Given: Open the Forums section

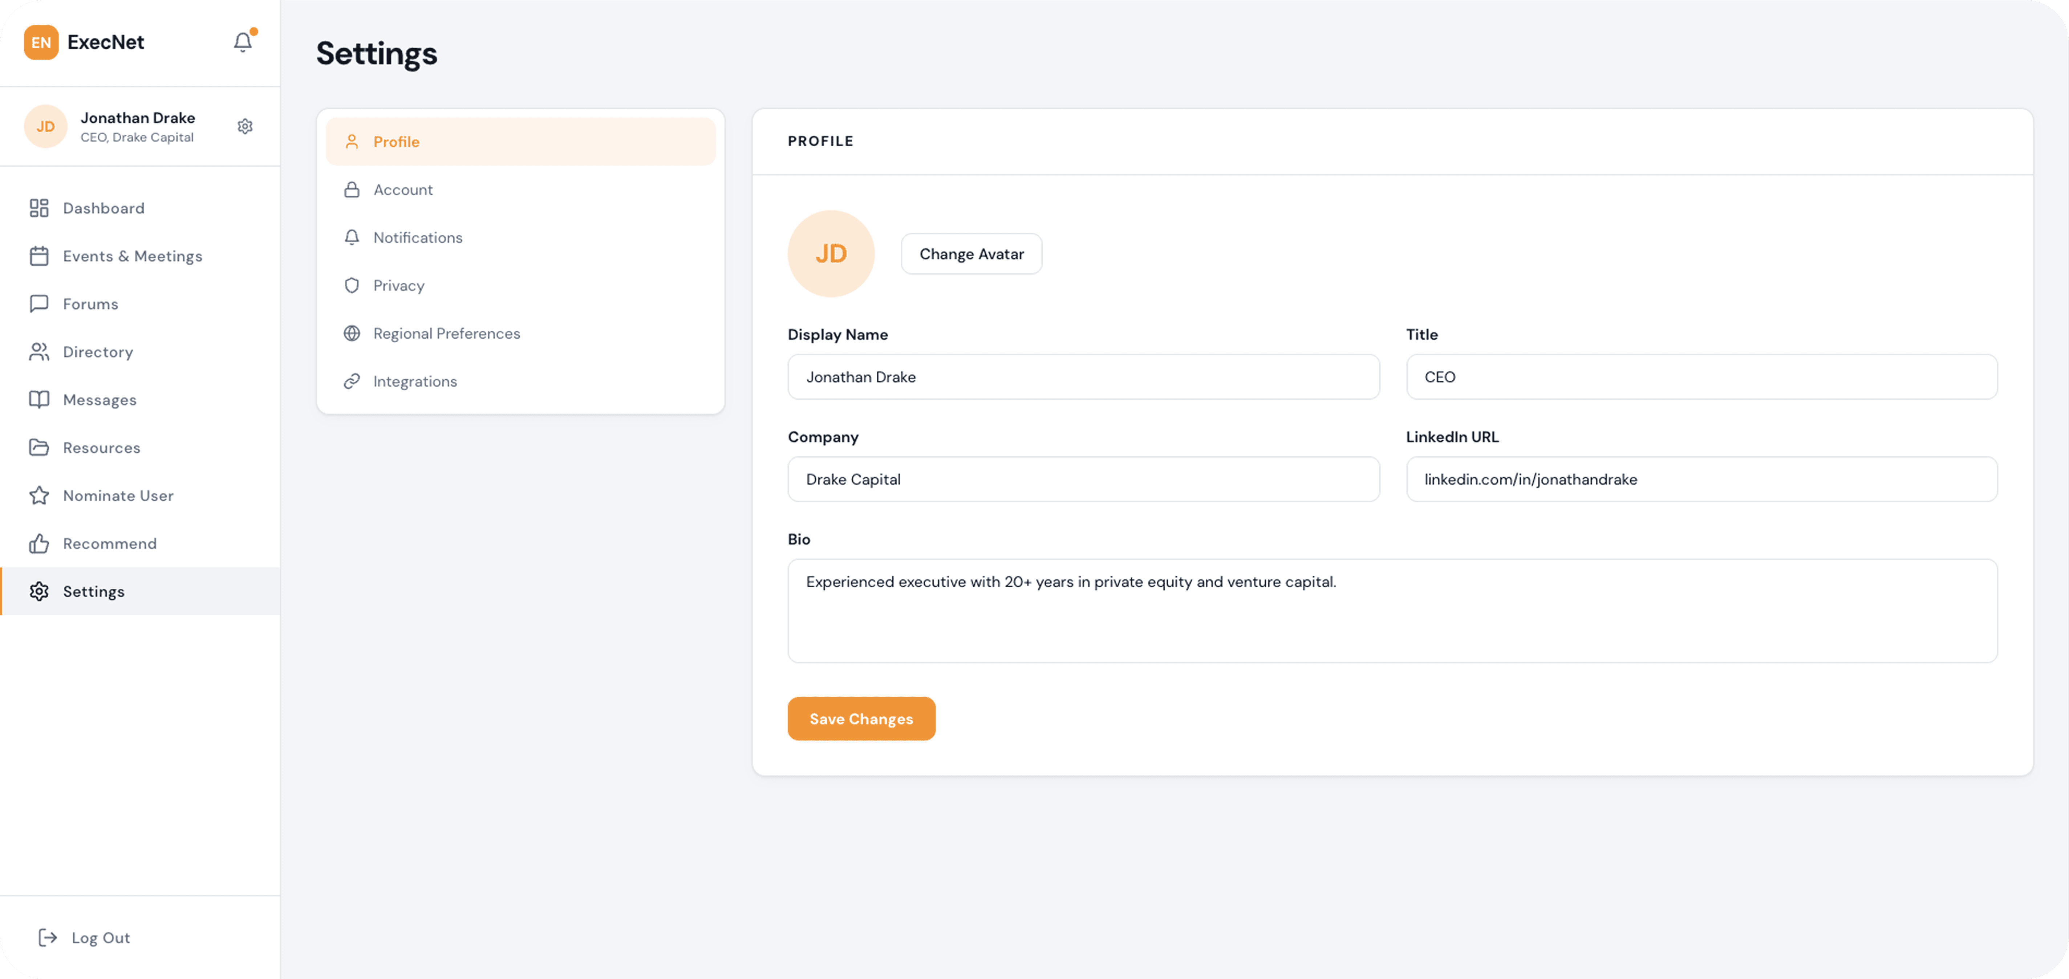Looking at the screenshot, I should (x=90, y=303).
